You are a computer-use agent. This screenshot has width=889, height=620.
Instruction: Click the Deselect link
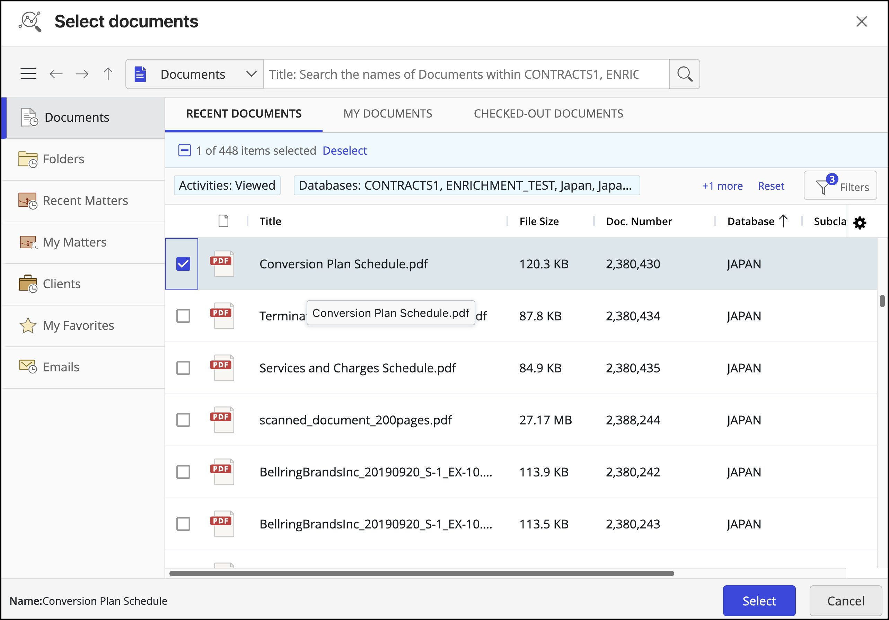(344, 150)
